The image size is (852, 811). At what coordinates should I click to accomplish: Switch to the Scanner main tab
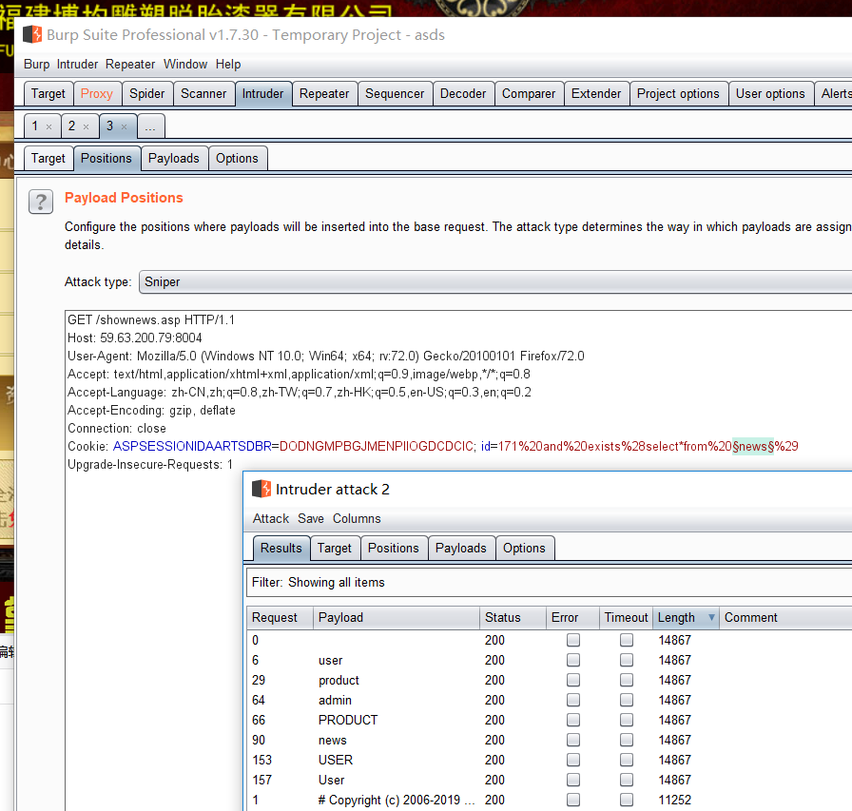203,93
